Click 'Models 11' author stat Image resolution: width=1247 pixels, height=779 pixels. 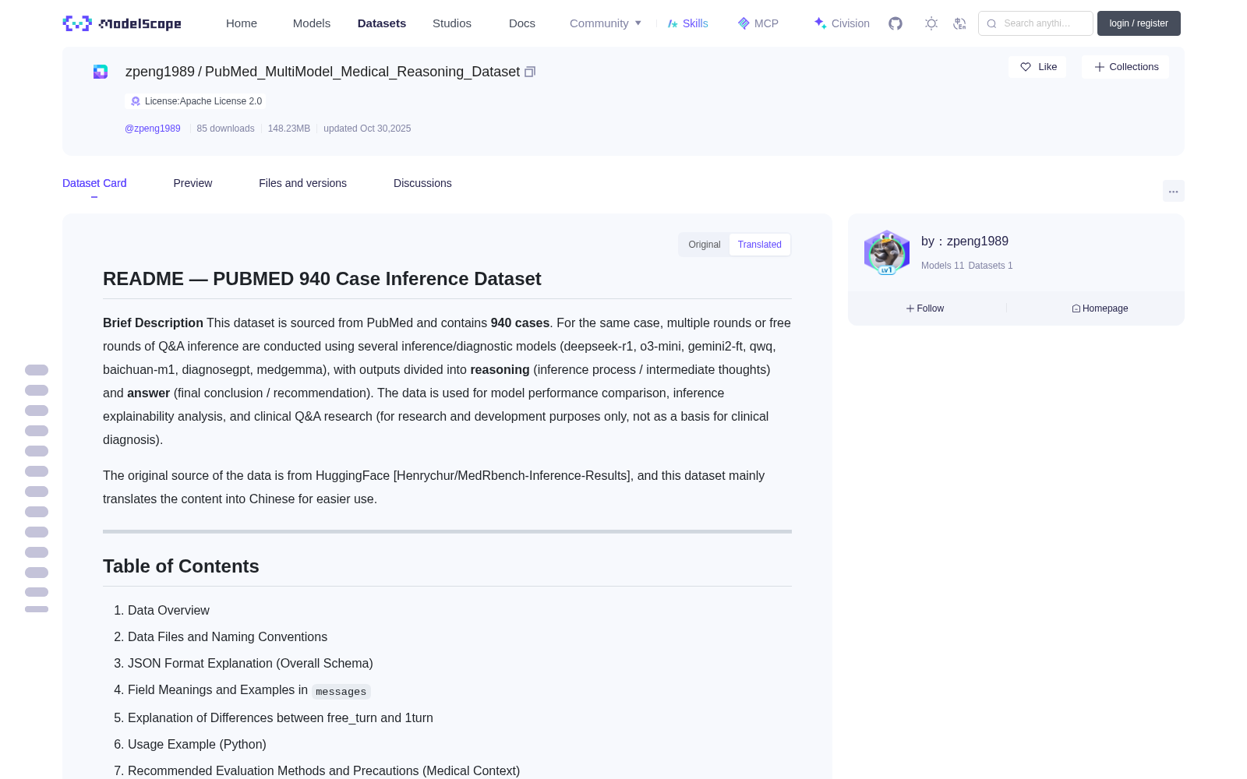point(943,266)
